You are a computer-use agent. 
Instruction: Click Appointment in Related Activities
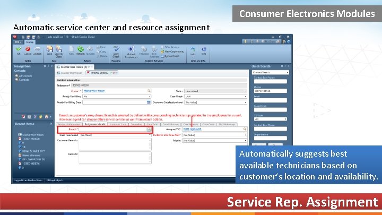(x=170, y=56)
